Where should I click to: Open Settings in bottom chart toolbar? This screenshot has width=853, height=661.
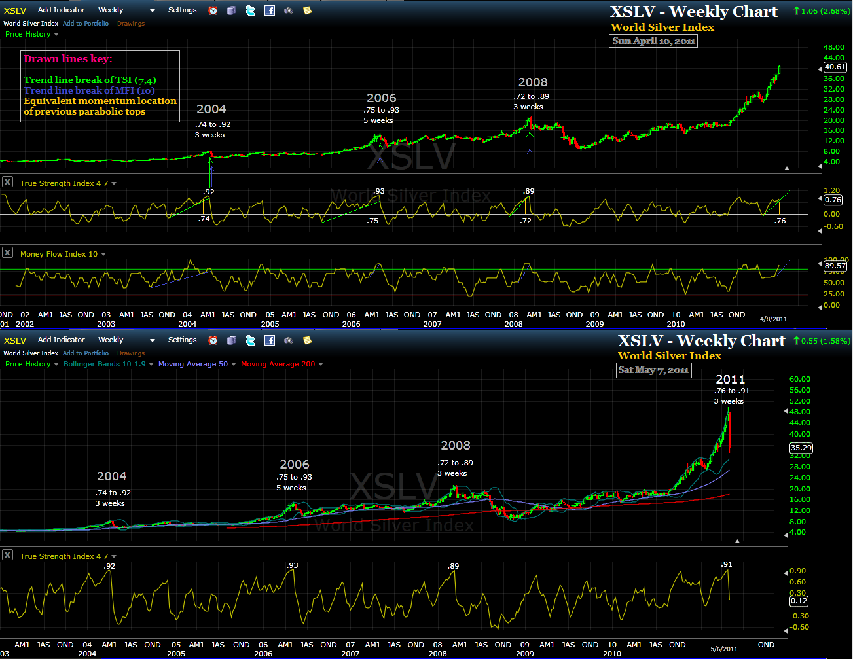click(x=182, y=340)
